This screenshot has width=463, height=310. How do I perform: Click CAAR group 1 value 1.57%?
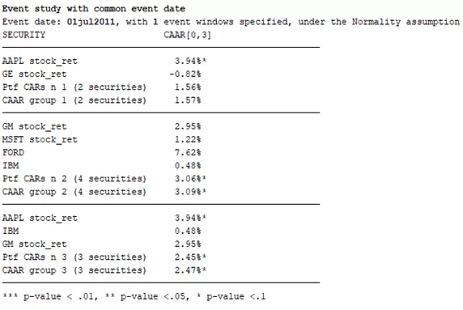188,100
